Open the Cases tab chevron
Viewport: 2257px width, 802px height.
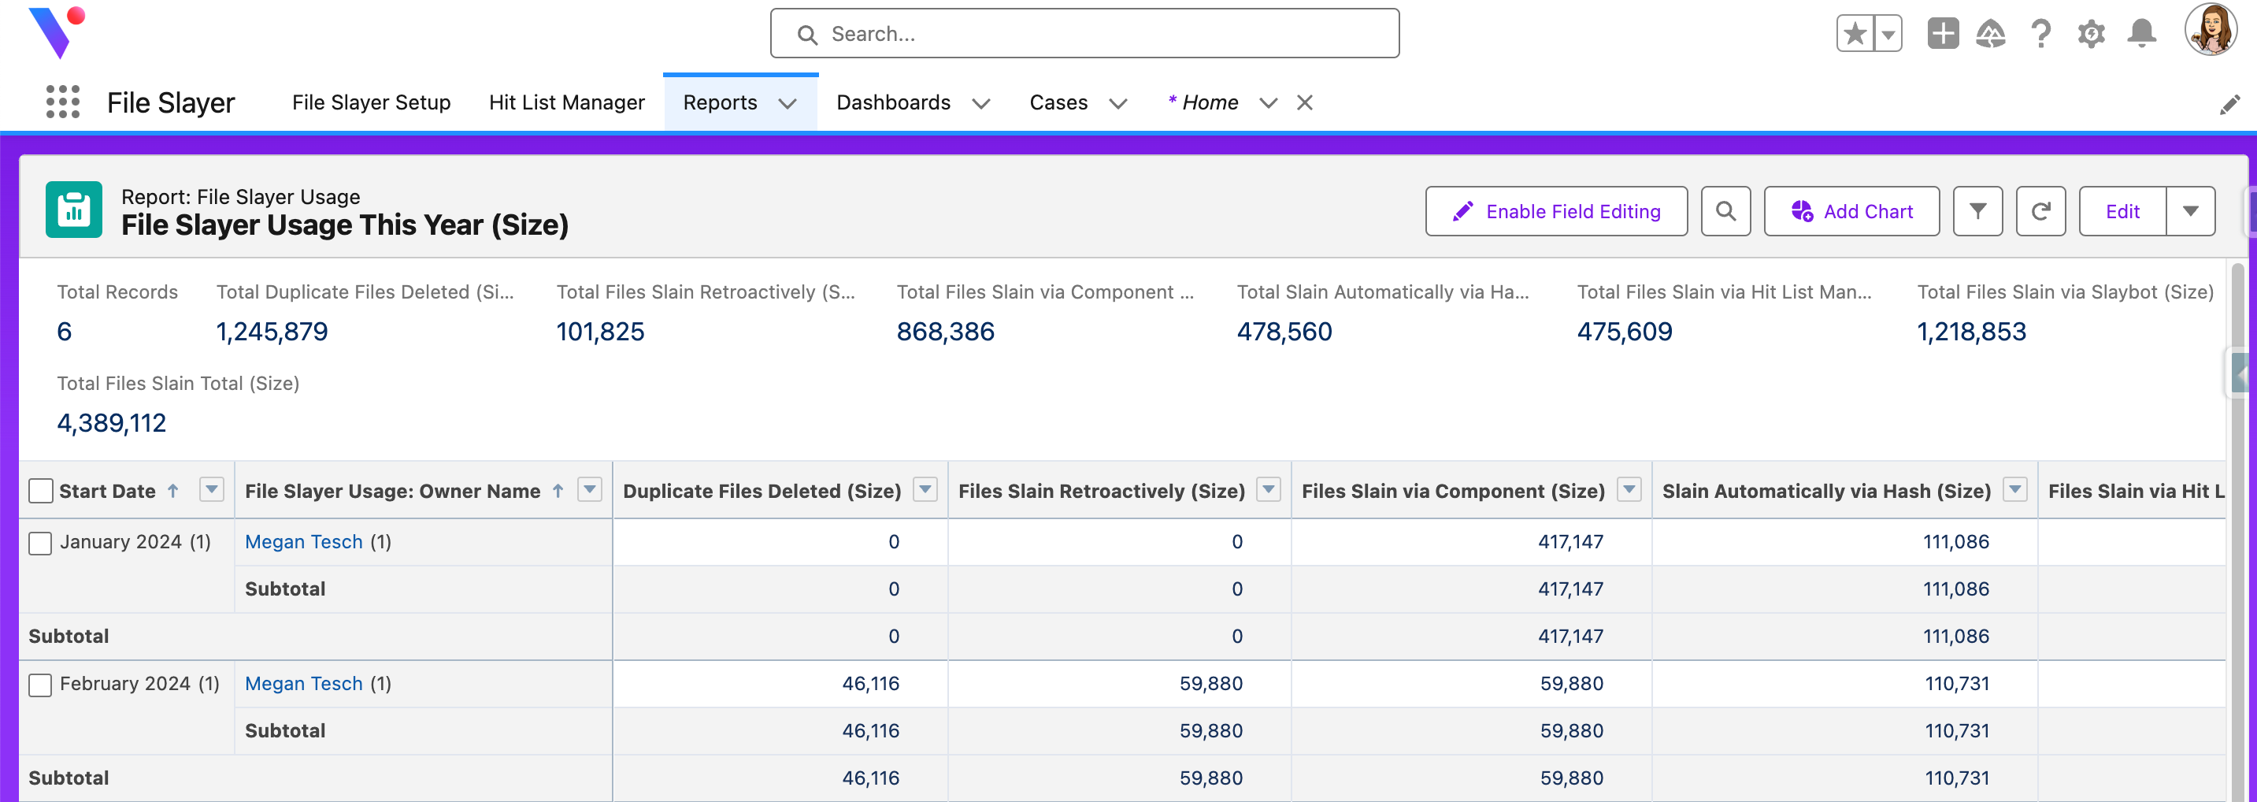(x=1118, y=103)
